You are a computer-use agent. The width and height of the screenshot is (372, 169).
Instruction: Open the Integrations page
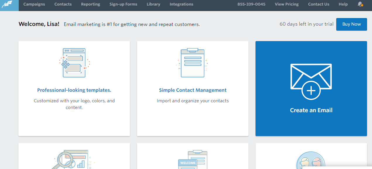[181, 4]
